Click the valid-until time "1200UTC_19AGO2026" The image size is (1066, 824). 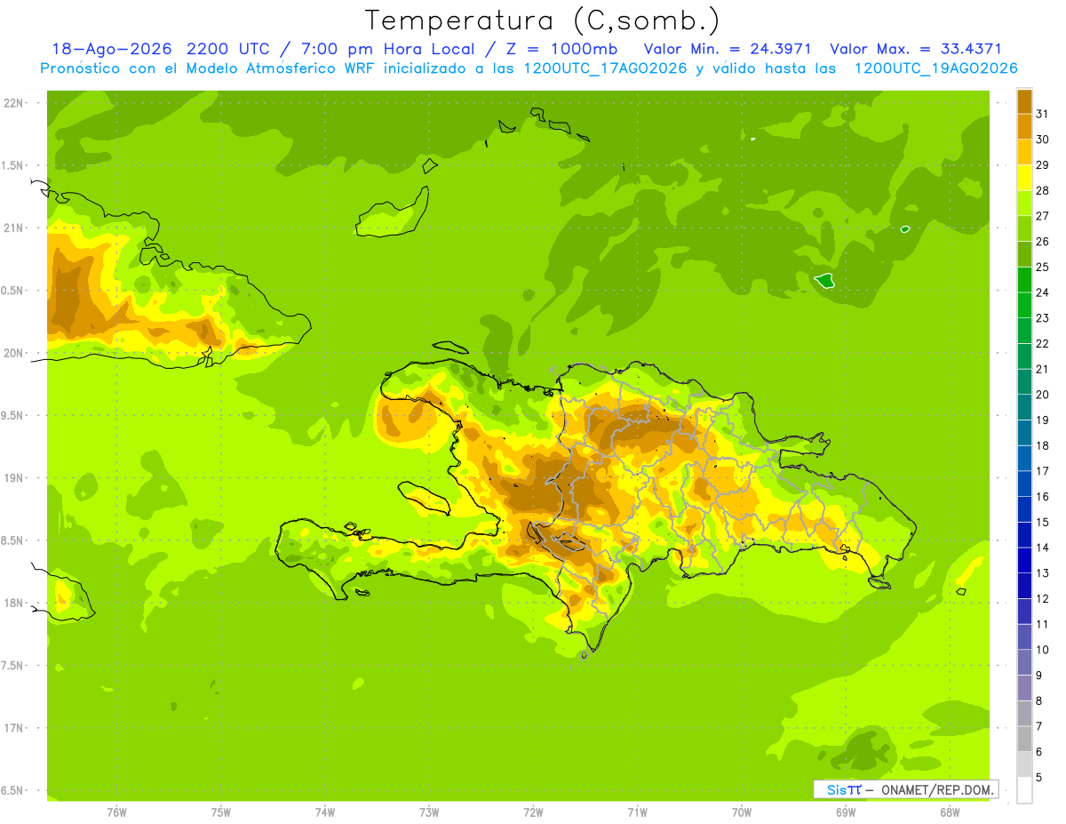(935, 68)
